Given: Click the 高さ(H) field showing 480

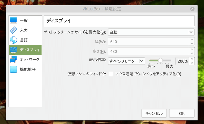Looking at the screenshot, I should point(148,51).
